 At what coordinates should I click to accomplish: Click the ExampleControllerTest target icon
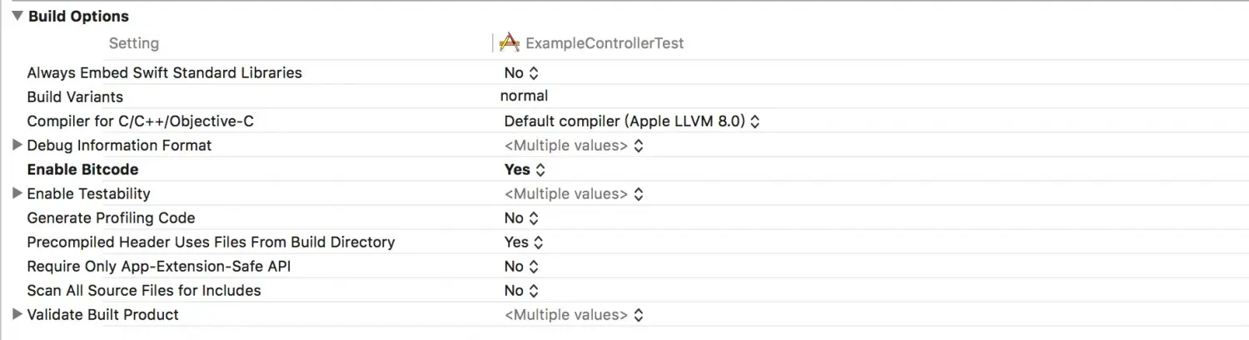[510, 42]
